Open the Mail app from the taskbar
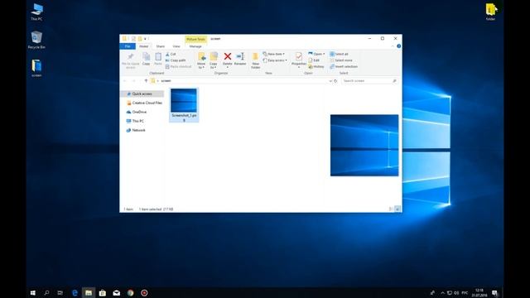The image size is (530, 298). pos(116,292)
